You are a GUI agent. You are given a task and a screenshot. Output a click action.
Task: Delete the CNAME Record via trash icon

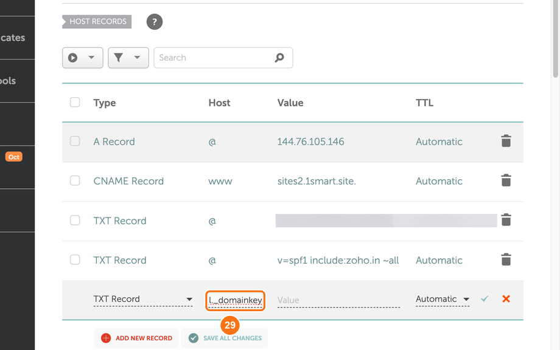[506, 180]
